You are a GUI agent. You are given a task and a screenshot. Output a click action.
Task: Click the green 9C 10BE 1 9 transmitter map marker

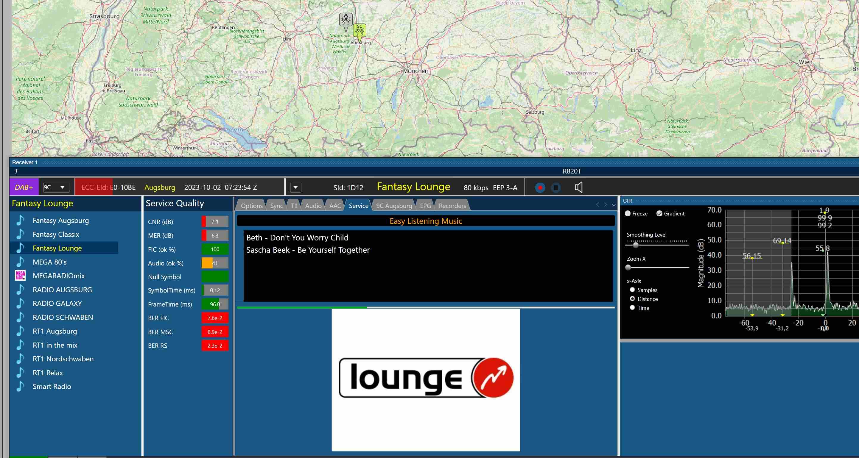[360, 31]
